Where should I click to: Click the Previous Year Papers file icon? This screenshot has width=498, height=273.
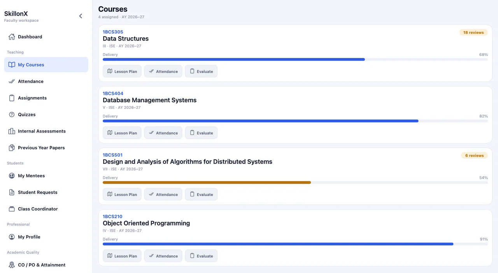coord(12,148)
